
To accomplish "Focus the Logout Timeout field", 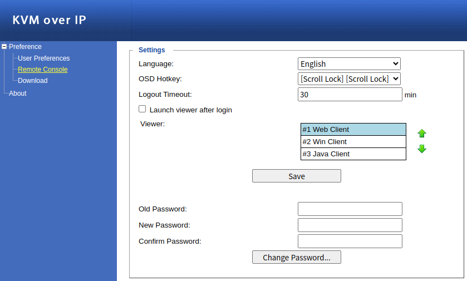I will (x=350, y=95).
